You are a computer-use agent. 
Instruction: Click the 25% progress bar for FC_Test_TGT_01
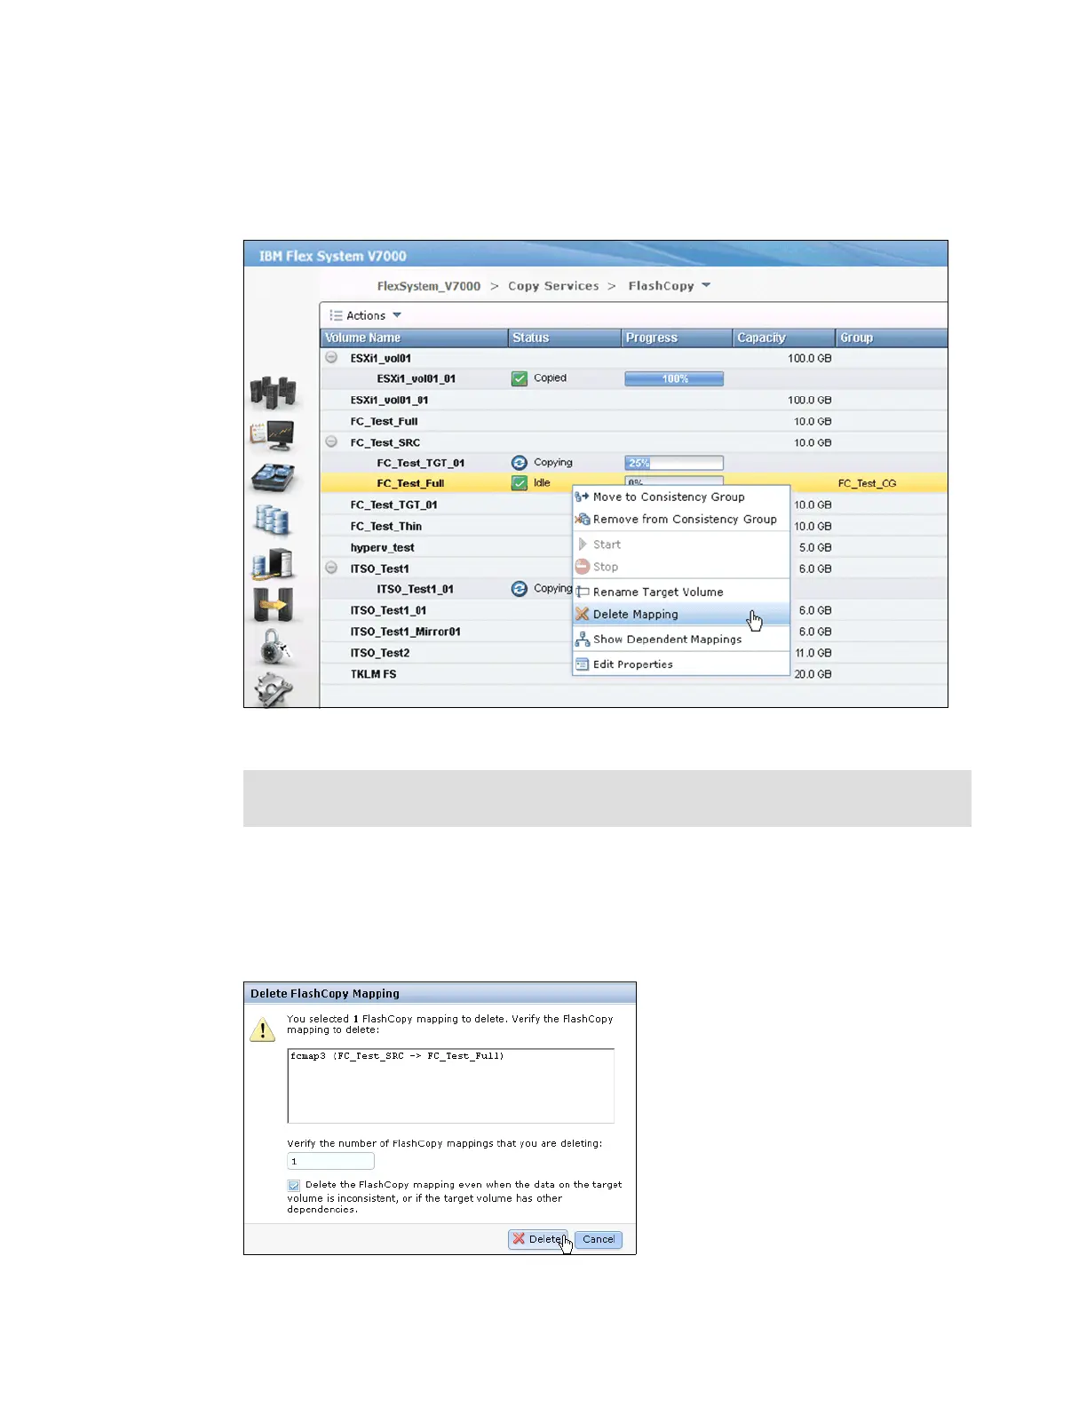674,463
